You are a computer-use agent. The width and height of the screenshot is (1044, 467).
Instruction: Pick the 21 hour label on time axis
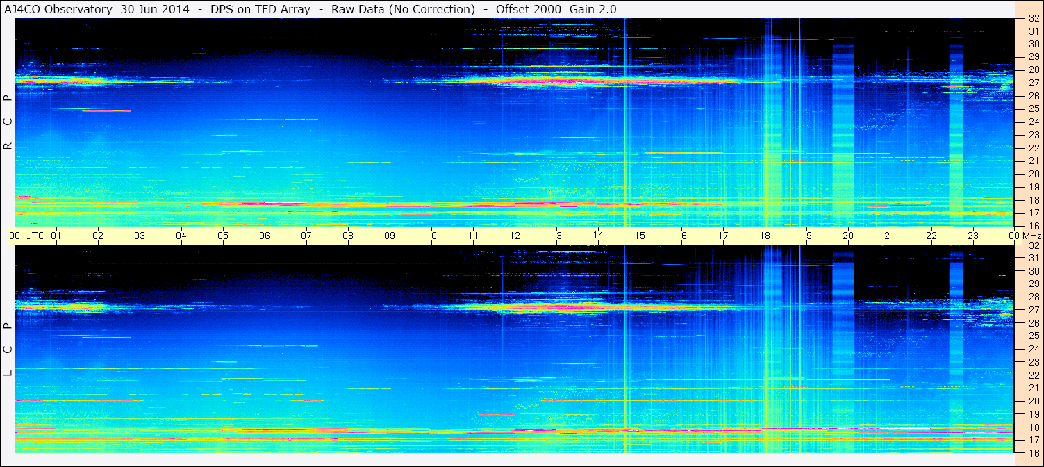click(890, 236)
